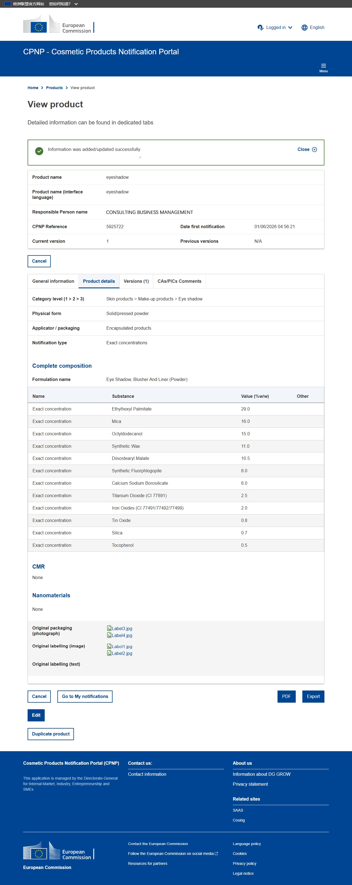The height and width of the screenshot is (885, 352).
Task: Click the Value (%w/w) column header
Action: [255, 396]
